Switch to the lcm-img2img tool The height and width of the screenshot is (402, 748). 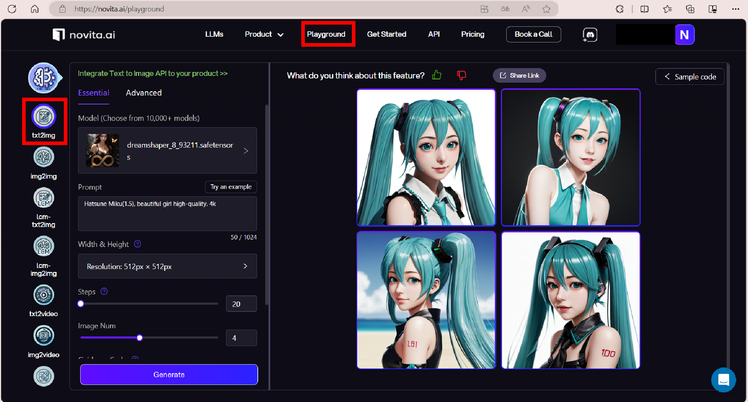43,246
